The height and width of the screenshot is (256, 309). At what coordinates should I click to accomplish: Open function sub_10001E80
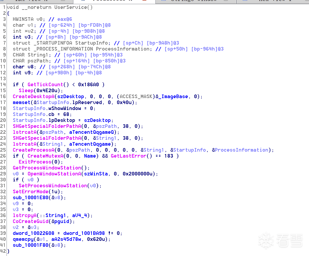31,197
